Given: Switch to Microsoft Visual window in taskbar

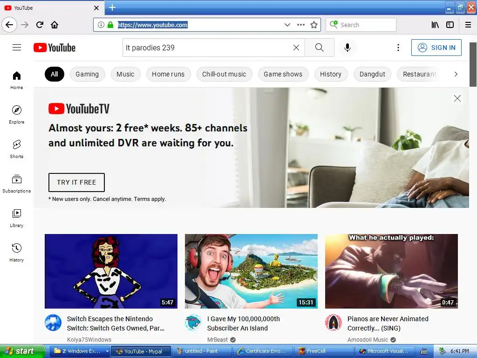Looking at the screenshot, I should tap(385, 351).
